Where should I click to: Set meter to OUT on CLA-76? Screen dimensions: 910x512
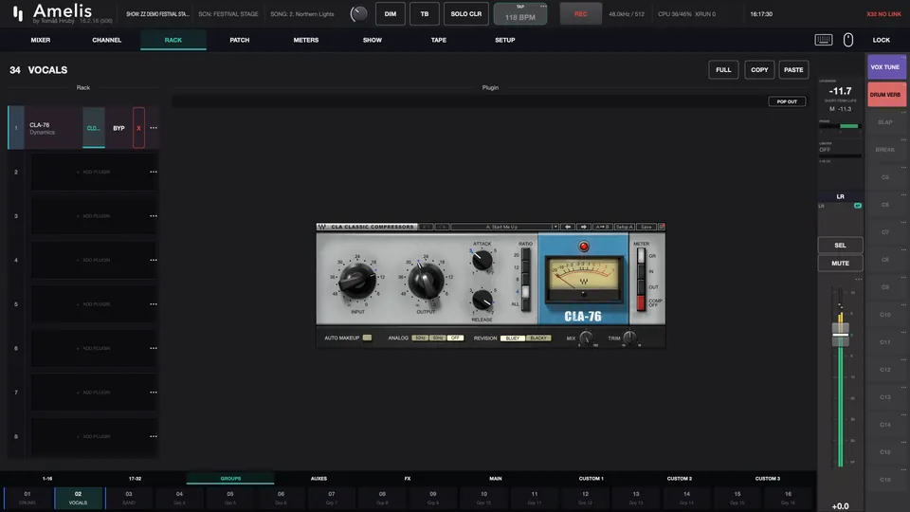click(641, 286)
